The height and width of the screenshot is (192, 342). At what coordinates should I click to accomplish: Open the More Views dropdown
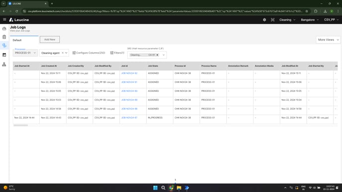tap(328, 40)
